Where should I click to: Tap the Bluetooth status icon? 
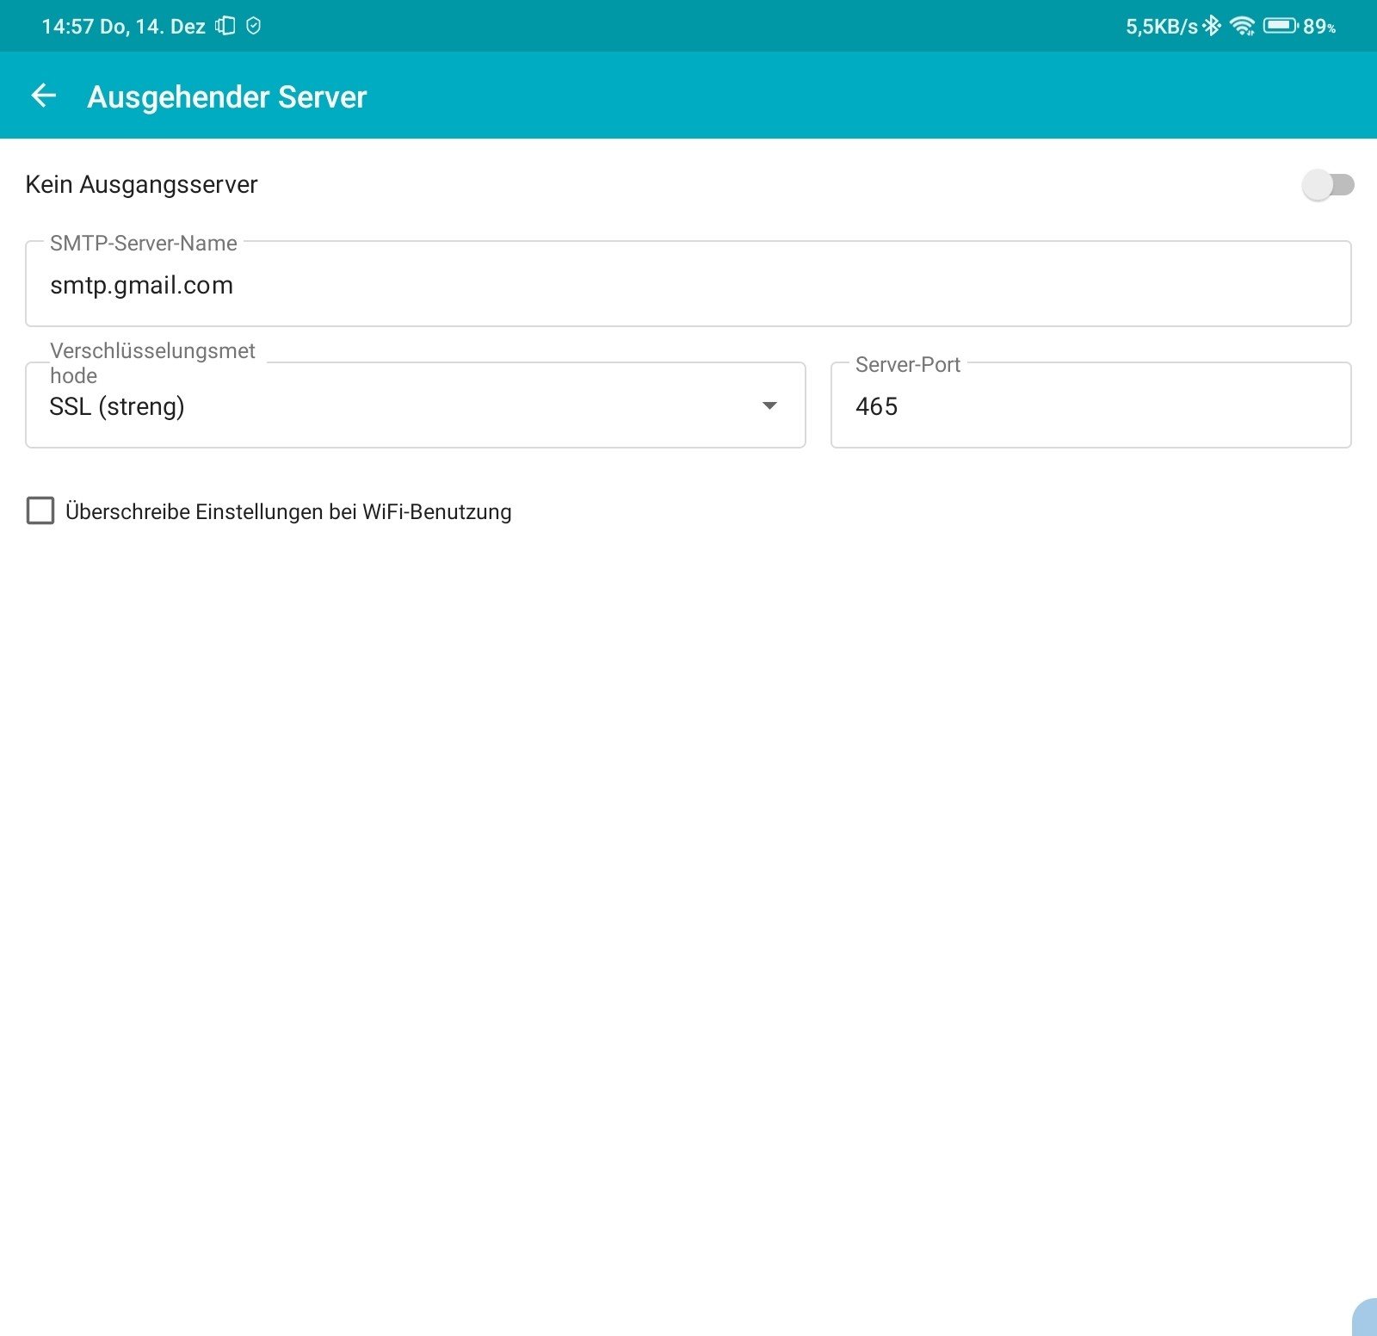[1212, 26]
